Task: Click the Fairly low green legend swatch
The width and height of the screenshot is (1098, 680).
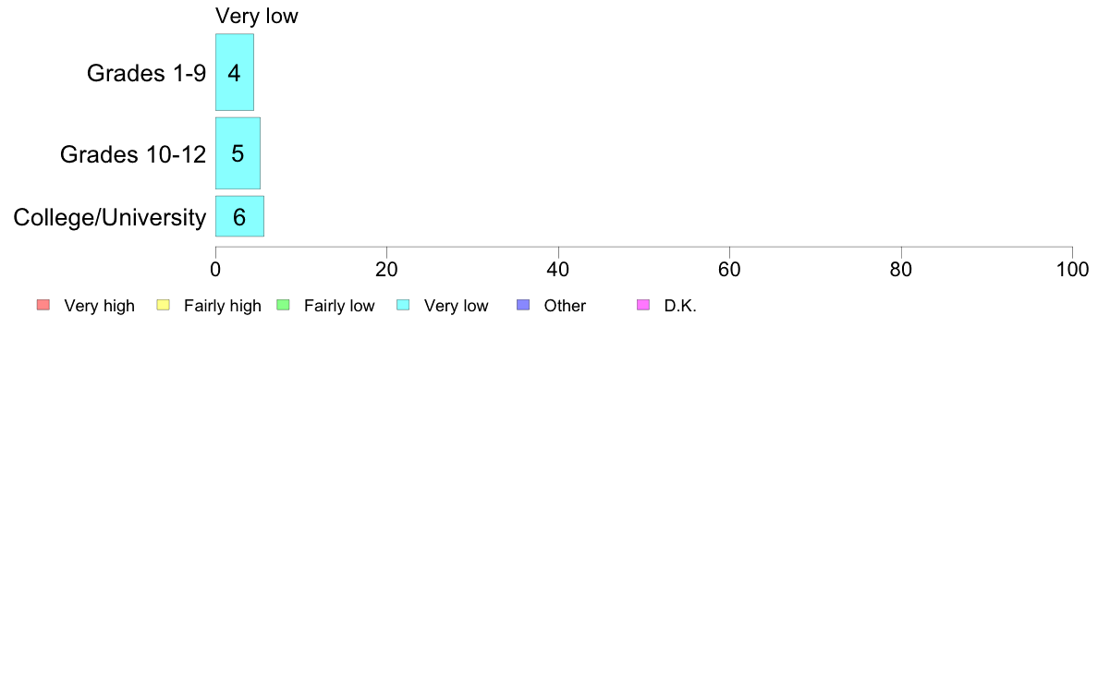Action: [x=283, y=305]
